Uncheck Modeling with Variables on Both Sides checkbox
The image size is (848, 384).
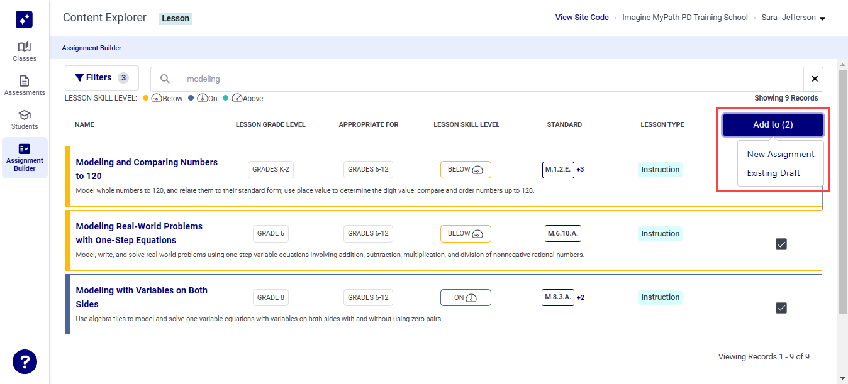[x=781, y=308]
